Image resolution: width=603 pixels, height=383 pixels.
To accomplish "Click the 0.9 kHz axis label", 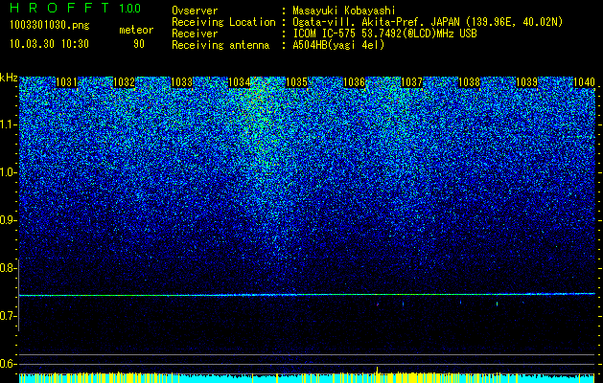I will 7,220.
